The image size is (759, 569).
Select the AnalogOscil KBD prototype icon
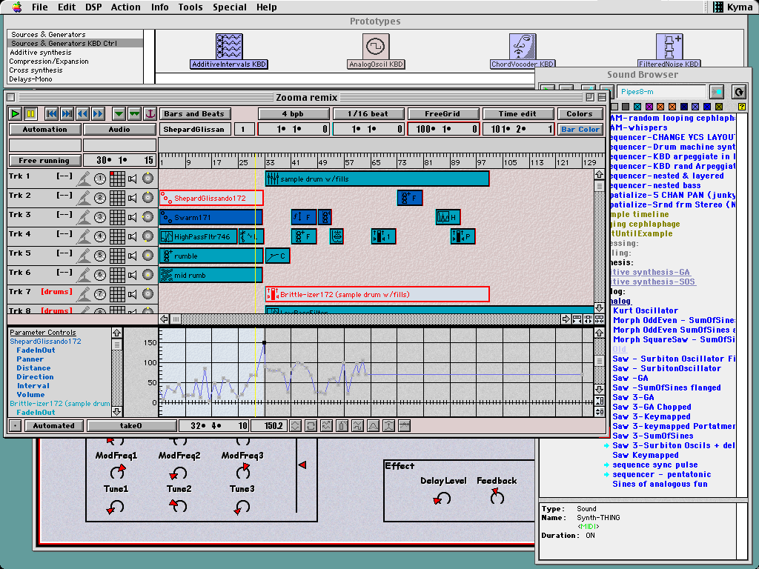coord(376,51)
